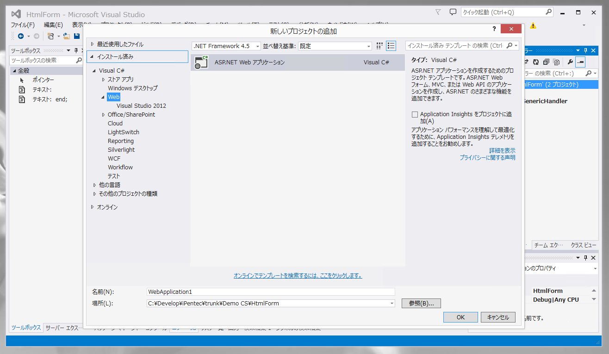Viewport: 609px width, 354px height.
Task: Close the Solution Explorer panel
Action: point(593,50)
